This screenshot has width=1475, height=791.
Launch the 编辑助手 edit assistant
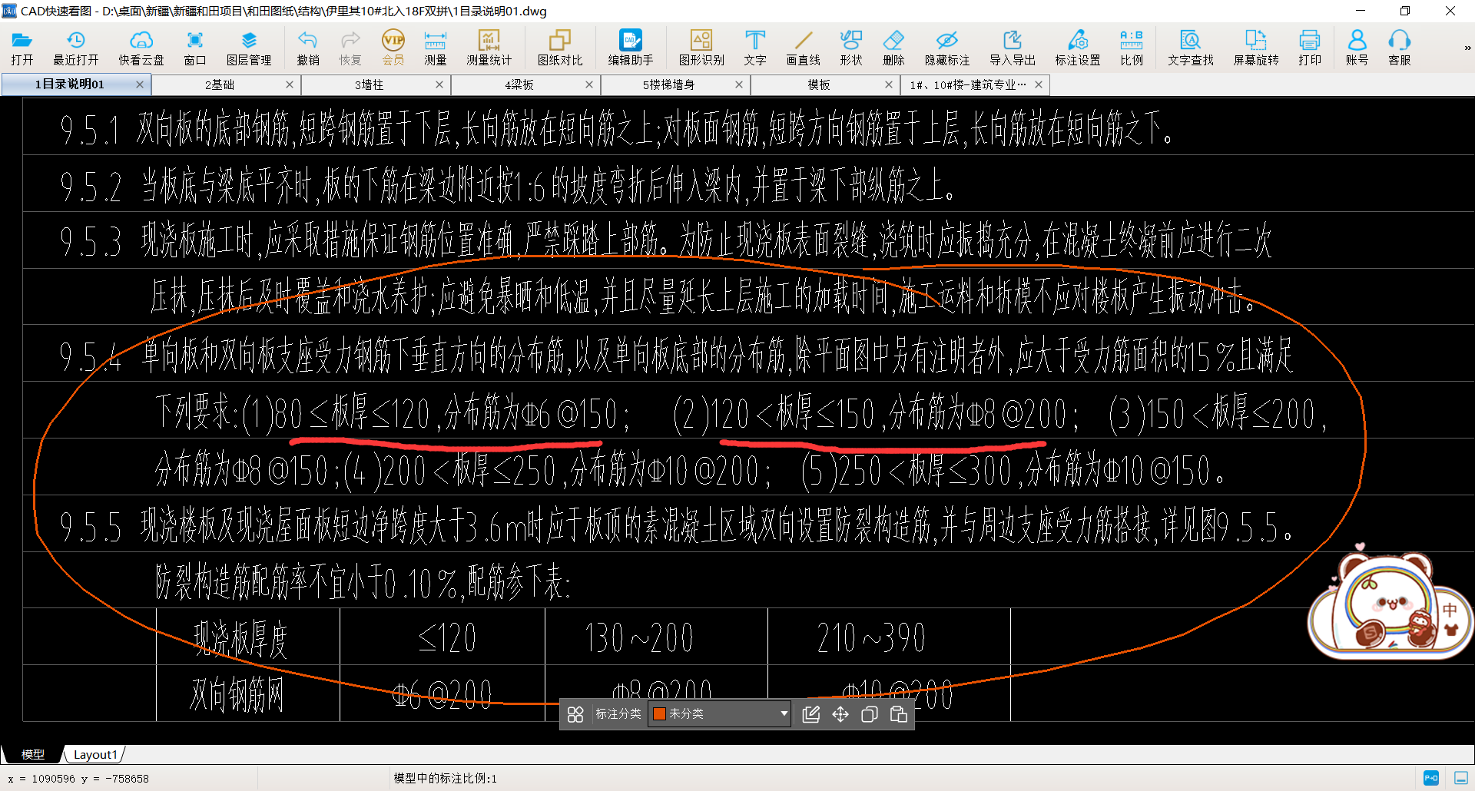[x=631, y=48]
